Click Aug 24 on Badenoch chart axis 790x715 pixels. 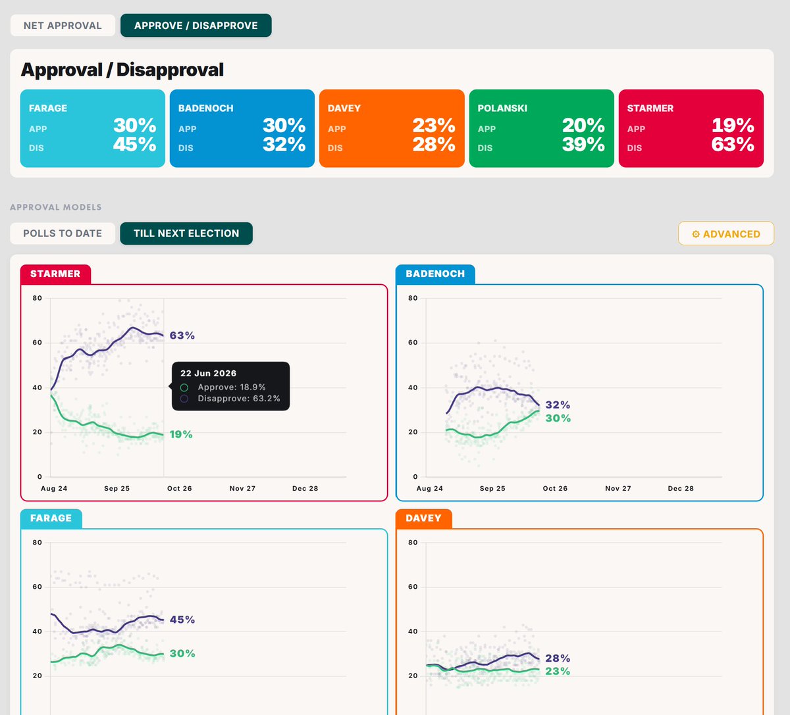[430, 489]
